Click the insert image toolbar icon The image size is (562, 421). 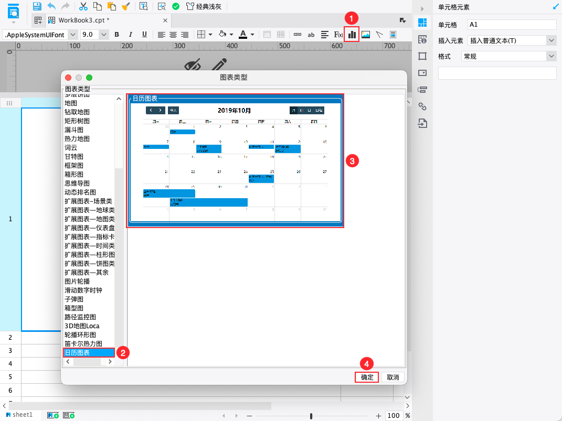tap(366, 35)
